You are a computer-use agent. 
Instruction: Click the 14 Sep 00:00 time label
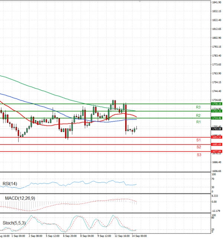pos(139,236)
